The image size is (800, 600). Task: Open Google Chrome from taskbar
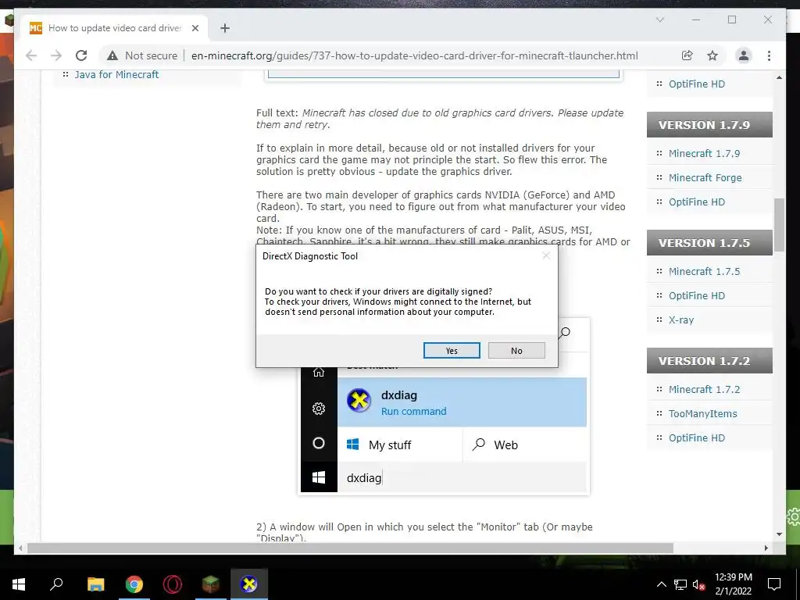click(x=134, y=584)
